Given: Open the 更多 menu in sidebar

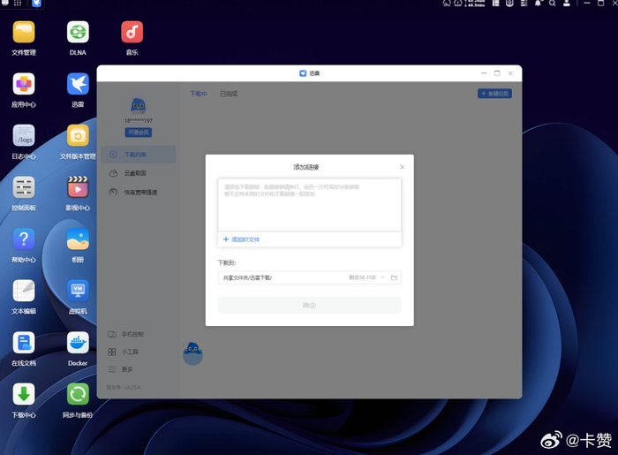Looking at the screenshot, I should click(x=121, y=369).
